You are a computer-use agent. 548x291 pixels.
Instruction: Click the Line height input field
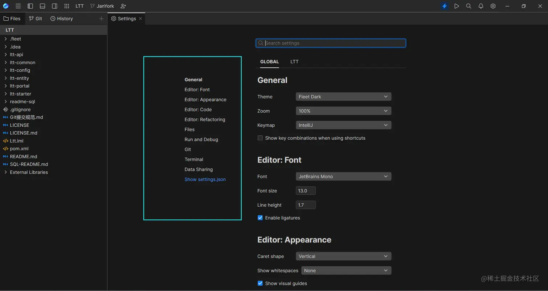tap(306, 205)
